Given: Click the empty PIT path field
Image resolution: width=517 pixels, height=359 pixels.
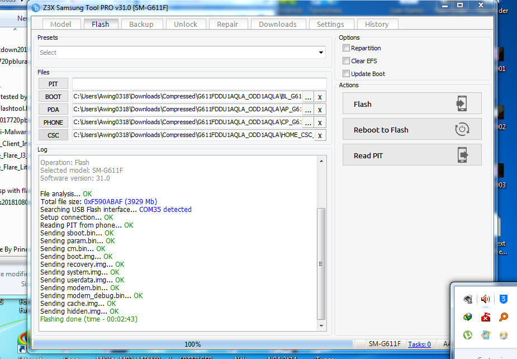Looking at the screenshot, I should 200,84.
